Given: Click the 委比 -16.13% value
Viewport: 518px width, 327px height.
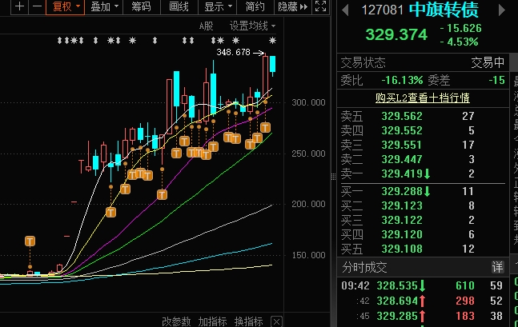Looking at the screenshot, I should pos(402,80).
